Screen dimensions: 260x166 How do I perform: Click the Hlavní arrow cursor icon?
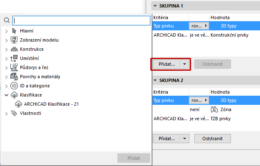[14, 31]
